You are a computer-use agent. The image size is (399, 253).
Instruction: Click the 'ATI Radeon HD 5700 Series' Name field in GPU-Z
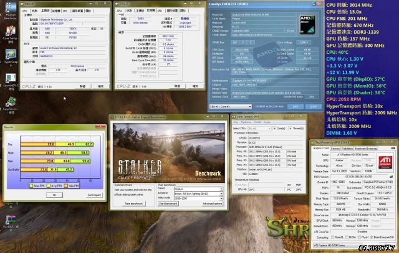point(353,155)
